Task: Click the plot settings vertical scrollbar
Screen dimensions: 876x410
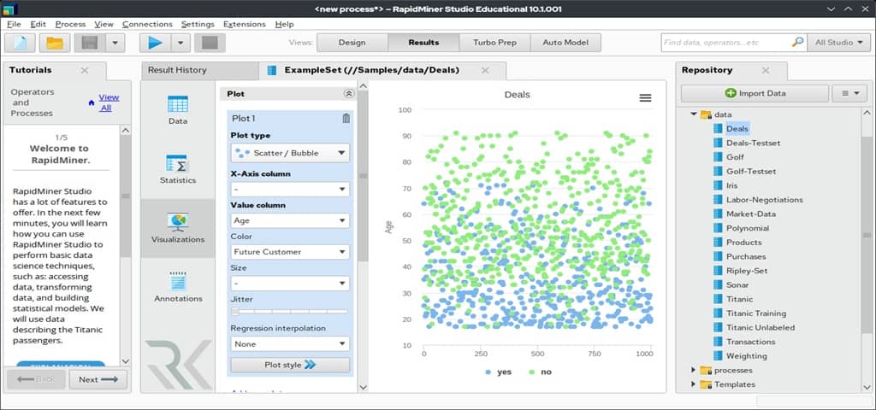Action: point(363,176)
